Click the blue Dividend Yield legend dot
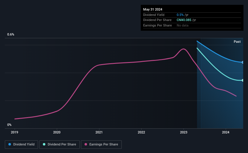 point(10,144)
